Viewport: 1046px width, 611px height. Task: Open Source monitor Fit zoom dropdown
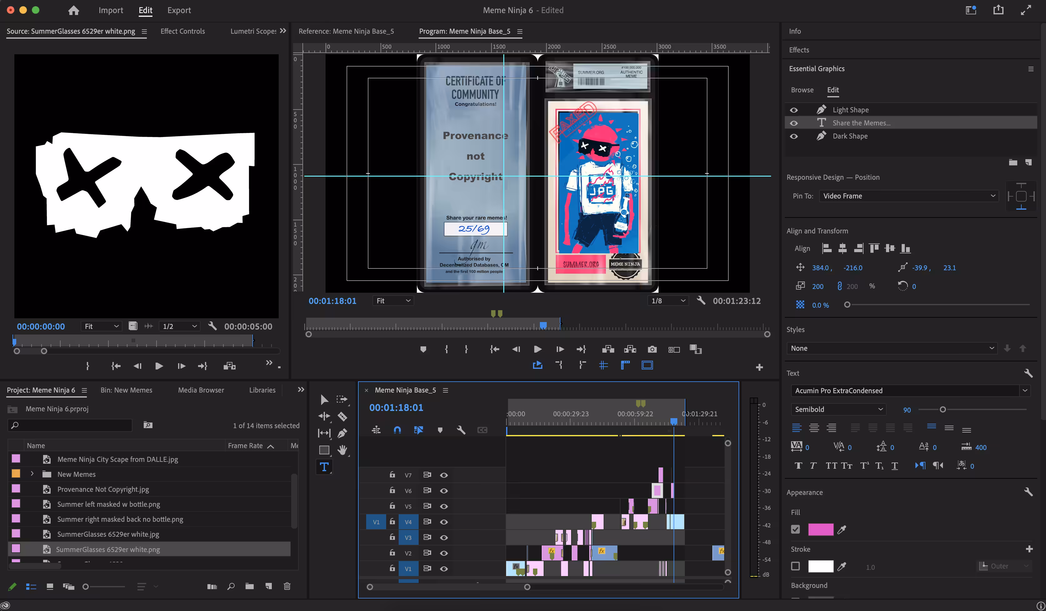tap(101, 326)
